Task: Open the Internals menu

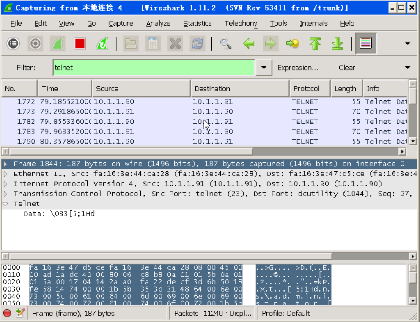Action: [x=314, y=24]
